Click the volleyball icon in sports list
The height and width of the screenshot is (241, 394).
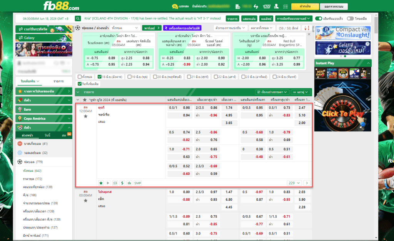click(20, 153)
